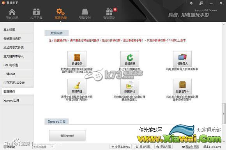This screenshot has width=226, height=150.
Task: Click 安装本地APK button
Action: pos(121,146)
